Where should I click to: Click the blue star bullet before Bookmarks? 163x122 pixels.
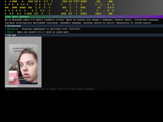point(5,29)
